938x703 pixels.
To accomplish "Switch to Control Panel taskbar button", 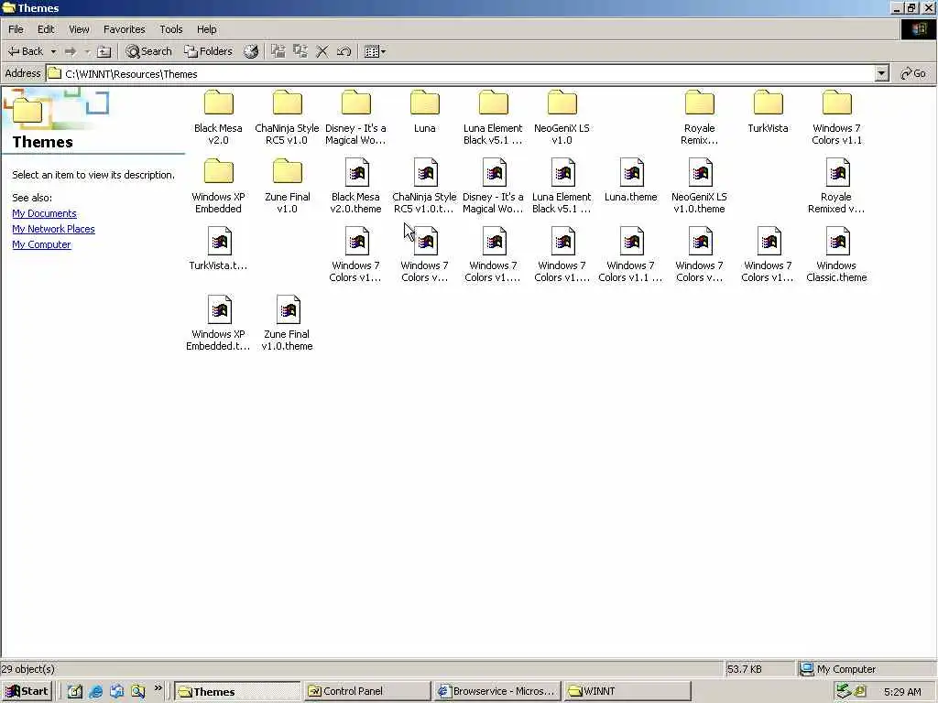I will click(366, 691).
